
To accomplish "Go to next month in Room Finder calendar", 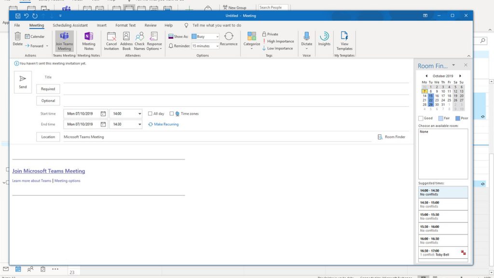I will coord(460,76).
